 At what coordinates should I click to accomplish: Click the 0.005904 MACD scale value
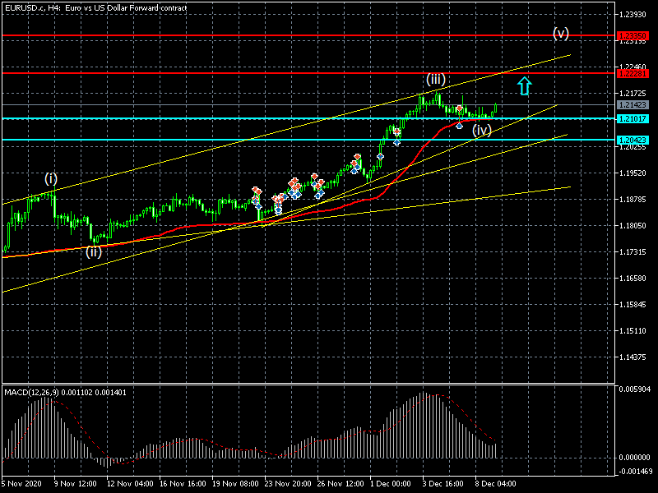(634, 389)
